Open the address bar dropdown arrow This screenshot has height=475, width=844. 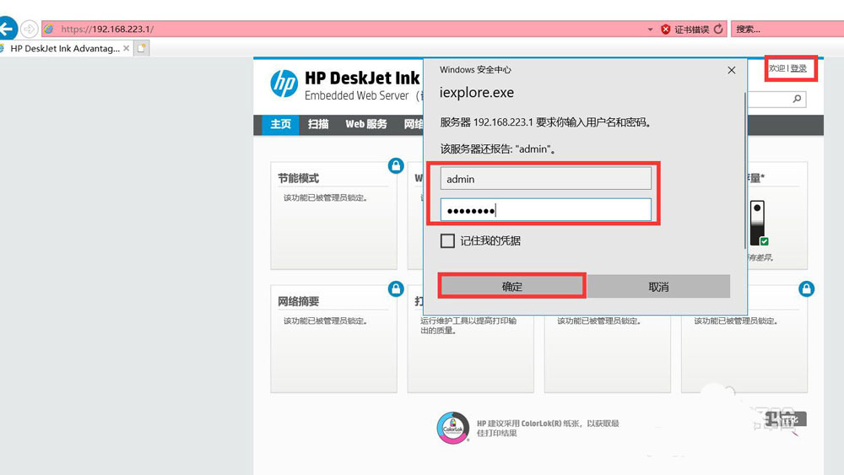pos(650,29)
